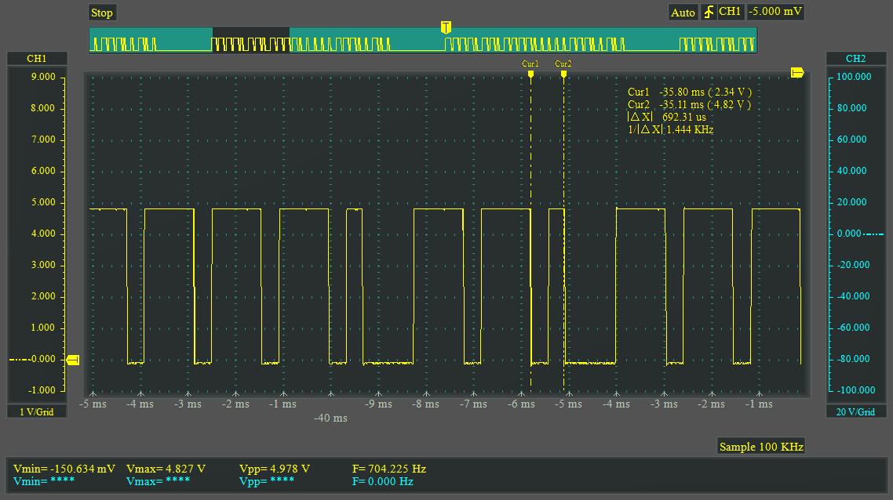
Task: Toggle the CH2 channel label
Action: 855,59
